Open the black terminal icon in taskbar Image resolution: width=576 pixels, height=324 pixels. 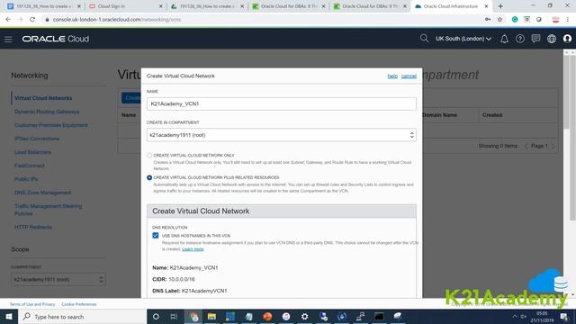(379, 316)
